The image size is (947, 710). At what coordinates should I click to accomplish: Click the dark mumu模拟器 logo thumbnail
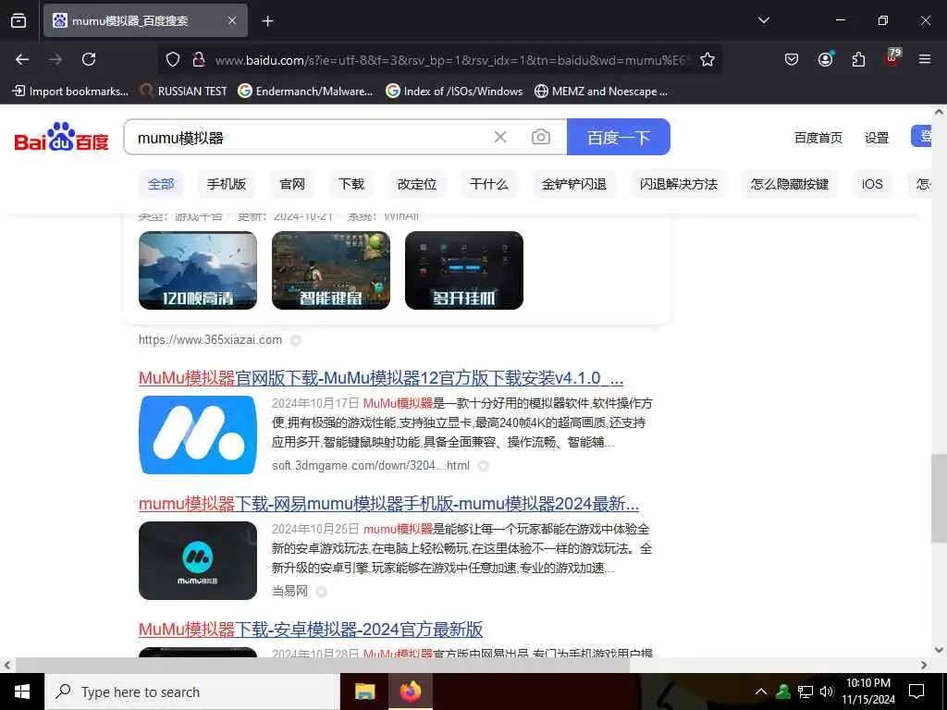click(x=198, y=560)
